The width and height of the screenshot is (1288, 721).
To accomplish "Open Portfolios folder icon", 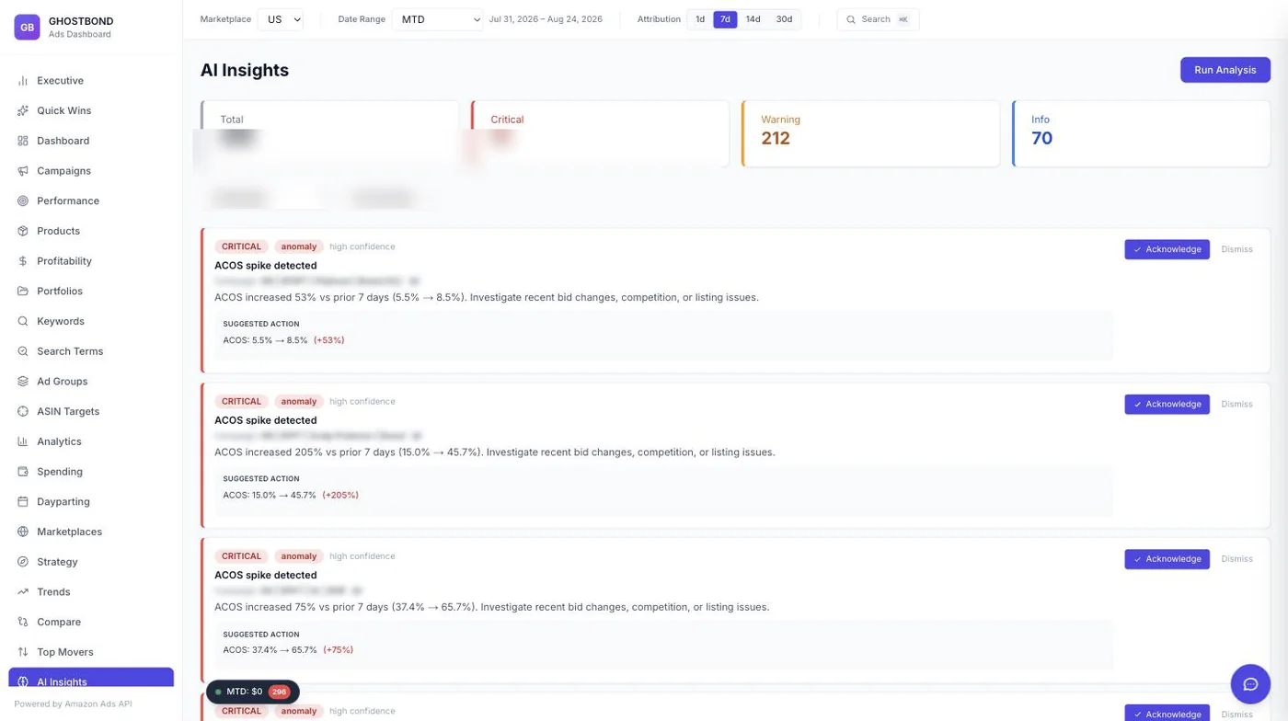I will [x=23, y=291].
